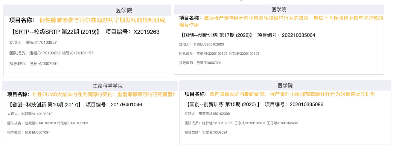Click project number 202010335086
The width and height of the screenshot is (393, 147).
[x=307, y=105]
